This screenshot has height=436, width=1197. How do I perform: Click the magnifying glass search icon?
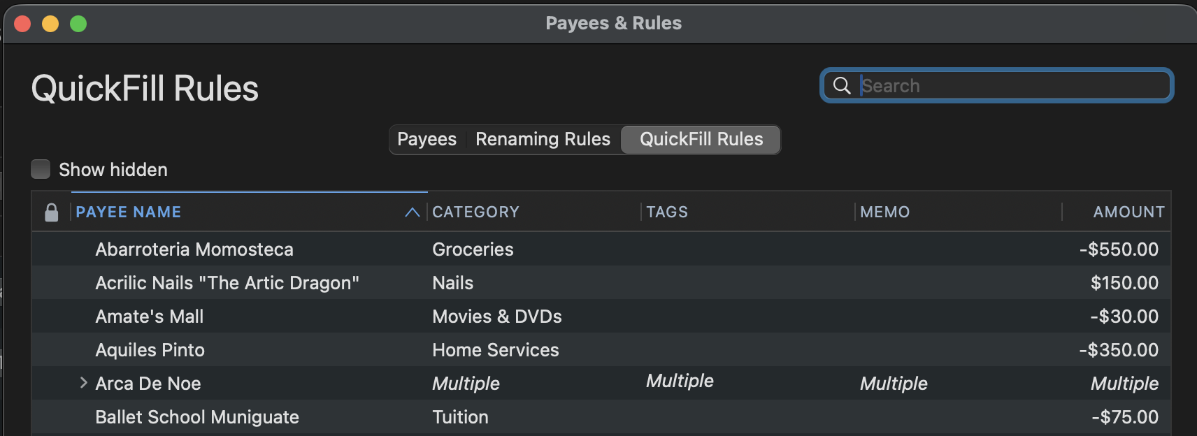(842, 86)
